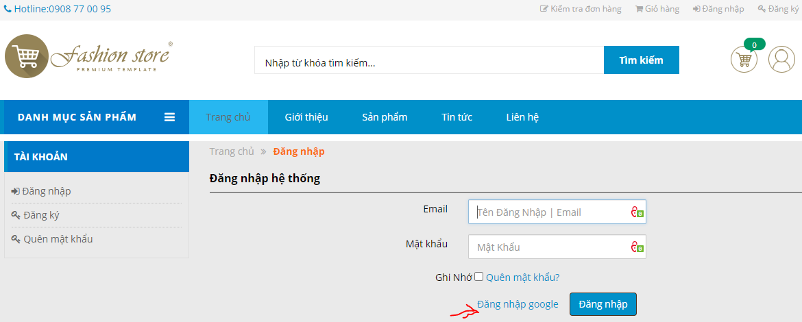Open Liên hệ navigation item

pyautogui.click(x=523, y=117)
